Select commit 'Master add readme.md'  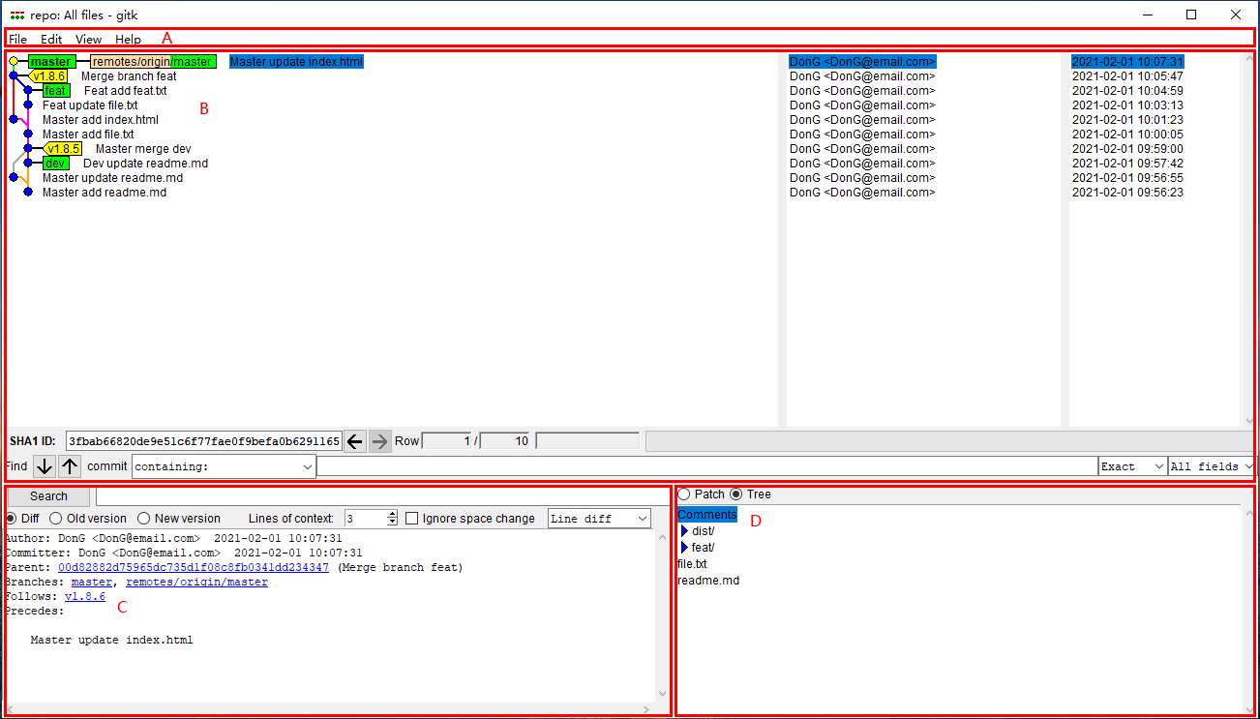click(x=105, y=193)
